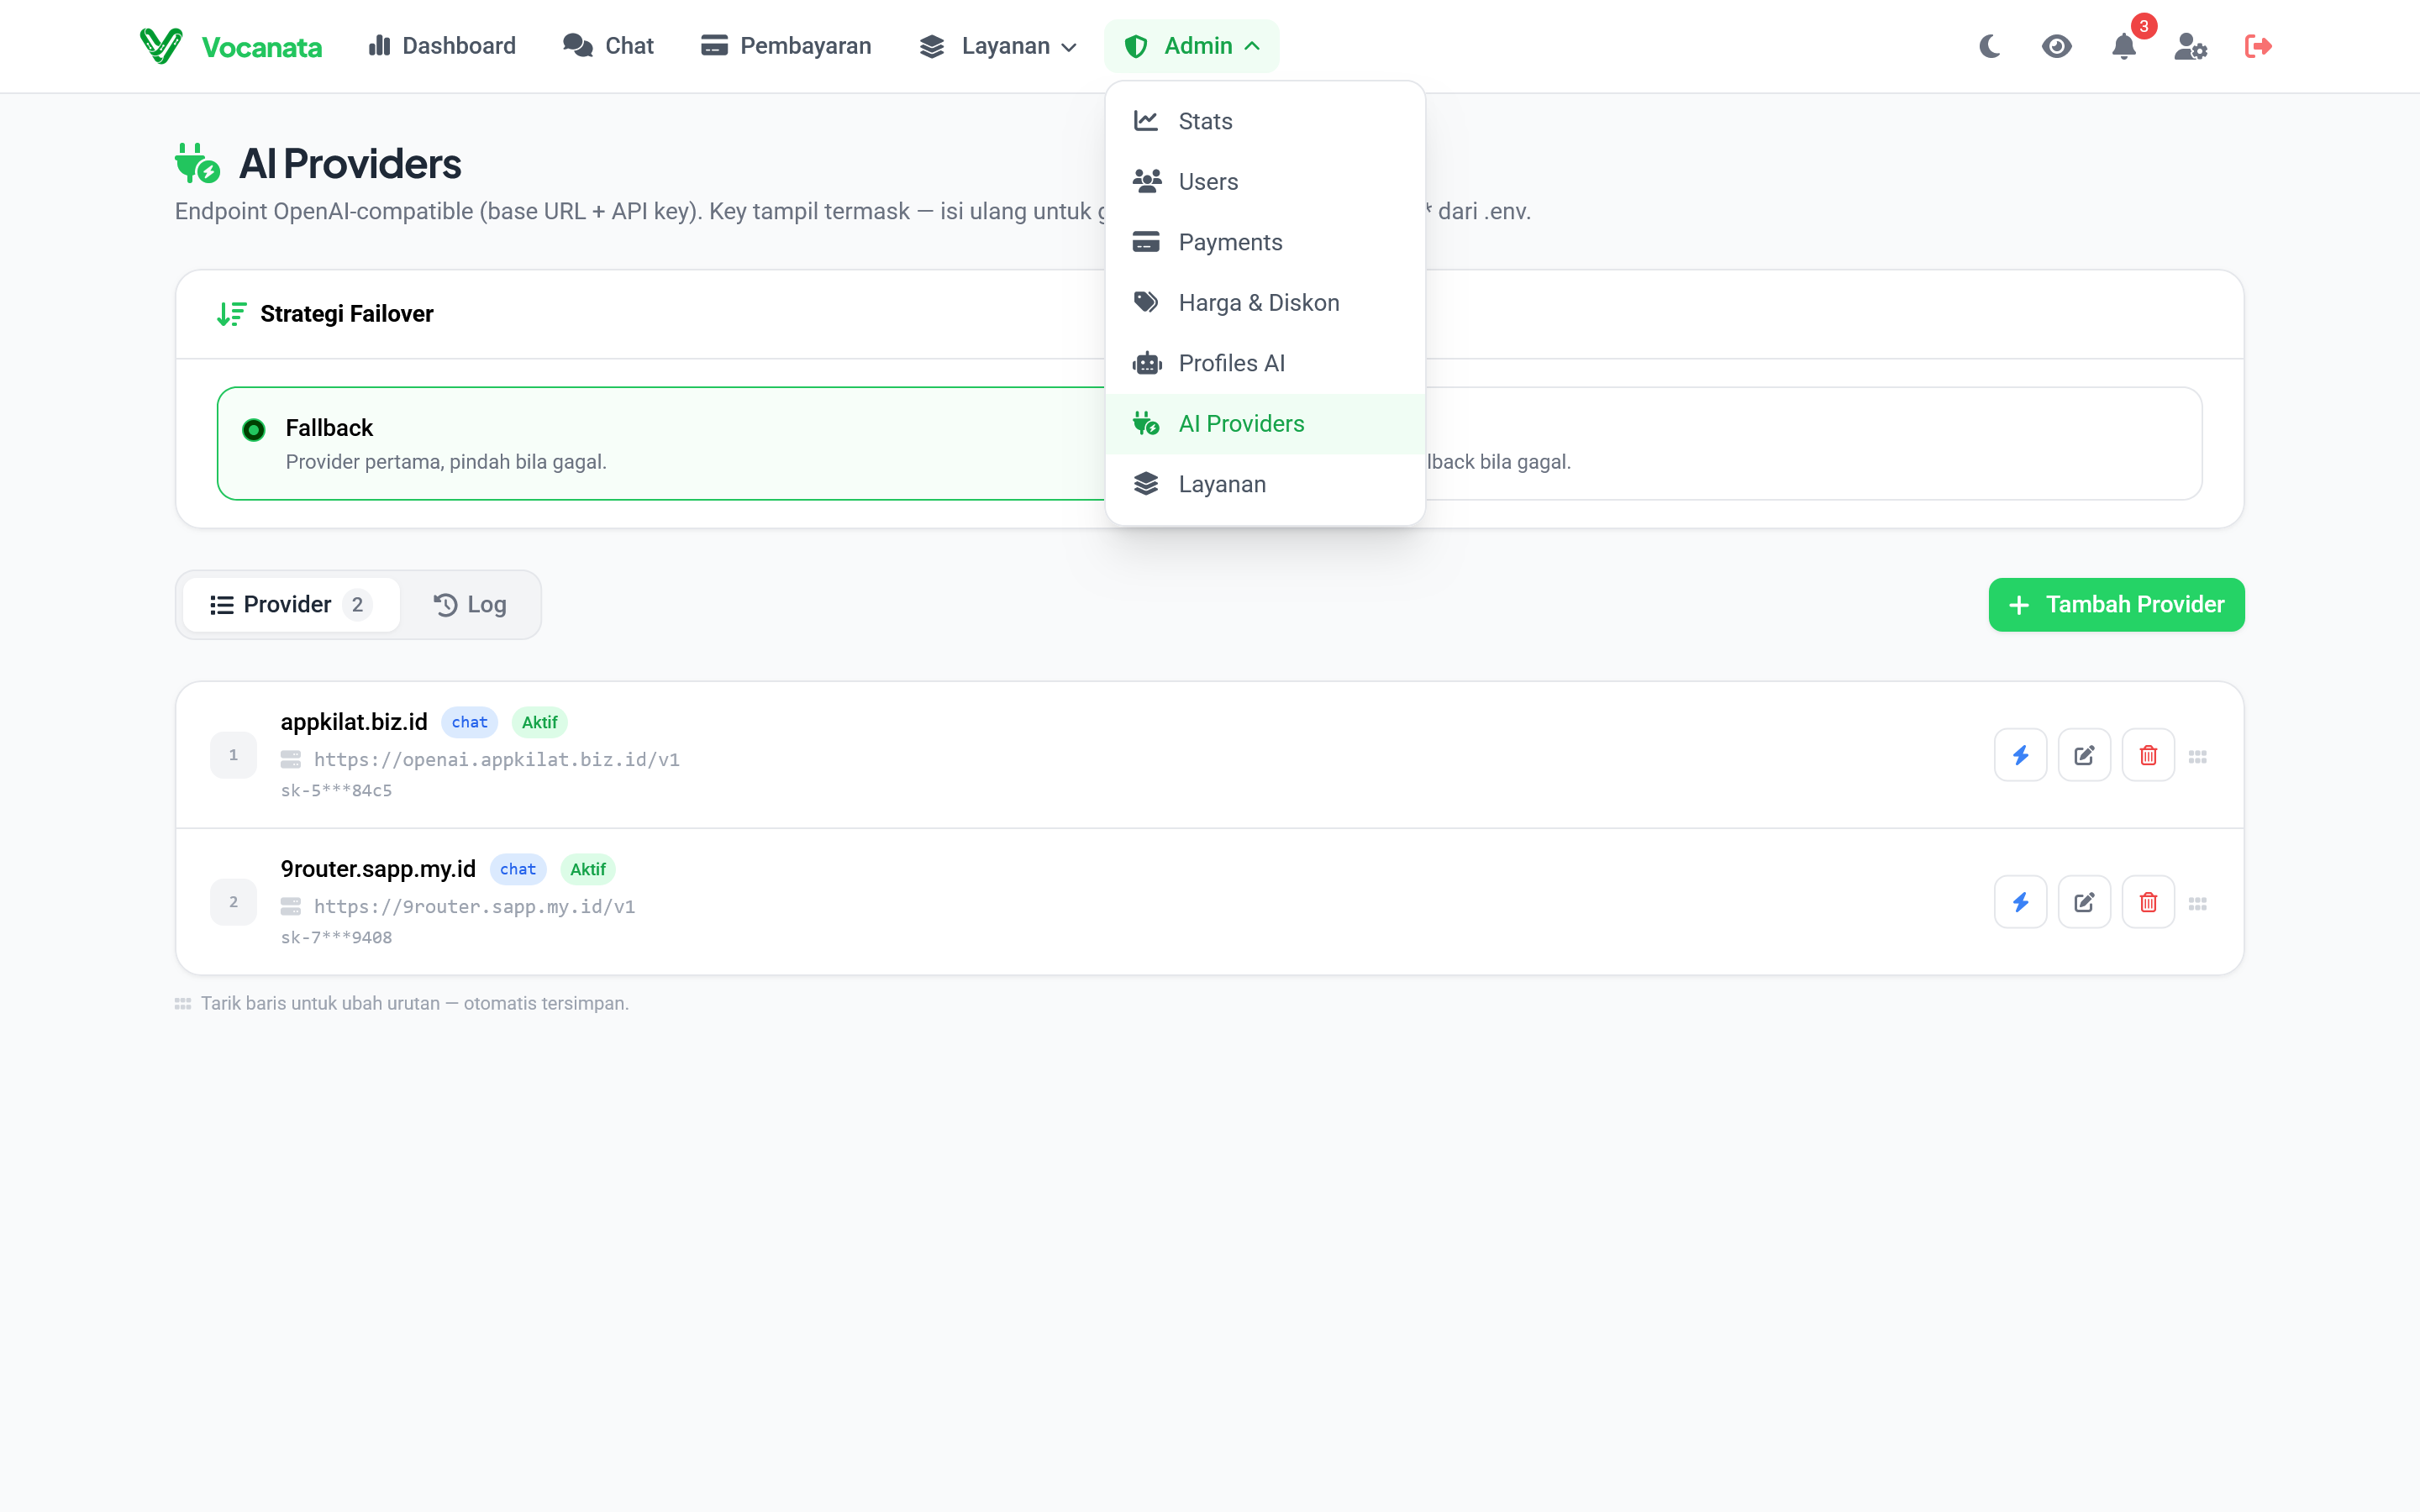
Task: Click the Vocanata logo icon
Action: pos(161,46)
